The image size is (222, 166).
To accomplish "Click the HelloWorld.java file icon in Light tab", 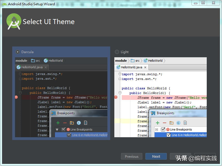I will click(x=118, y=67).
